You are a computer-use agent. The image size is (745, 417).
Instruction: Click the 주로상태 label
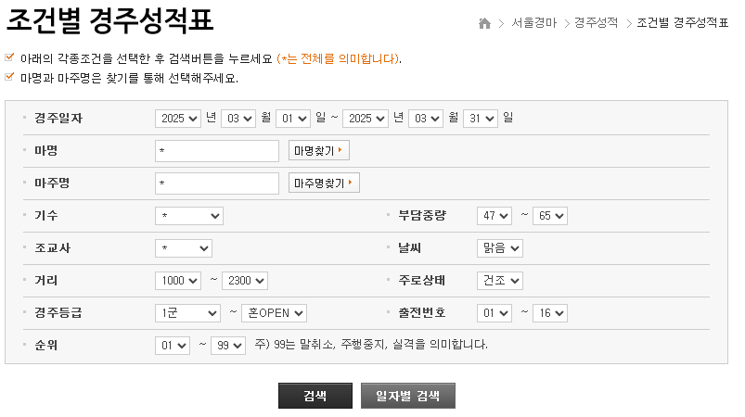point(422,281)
